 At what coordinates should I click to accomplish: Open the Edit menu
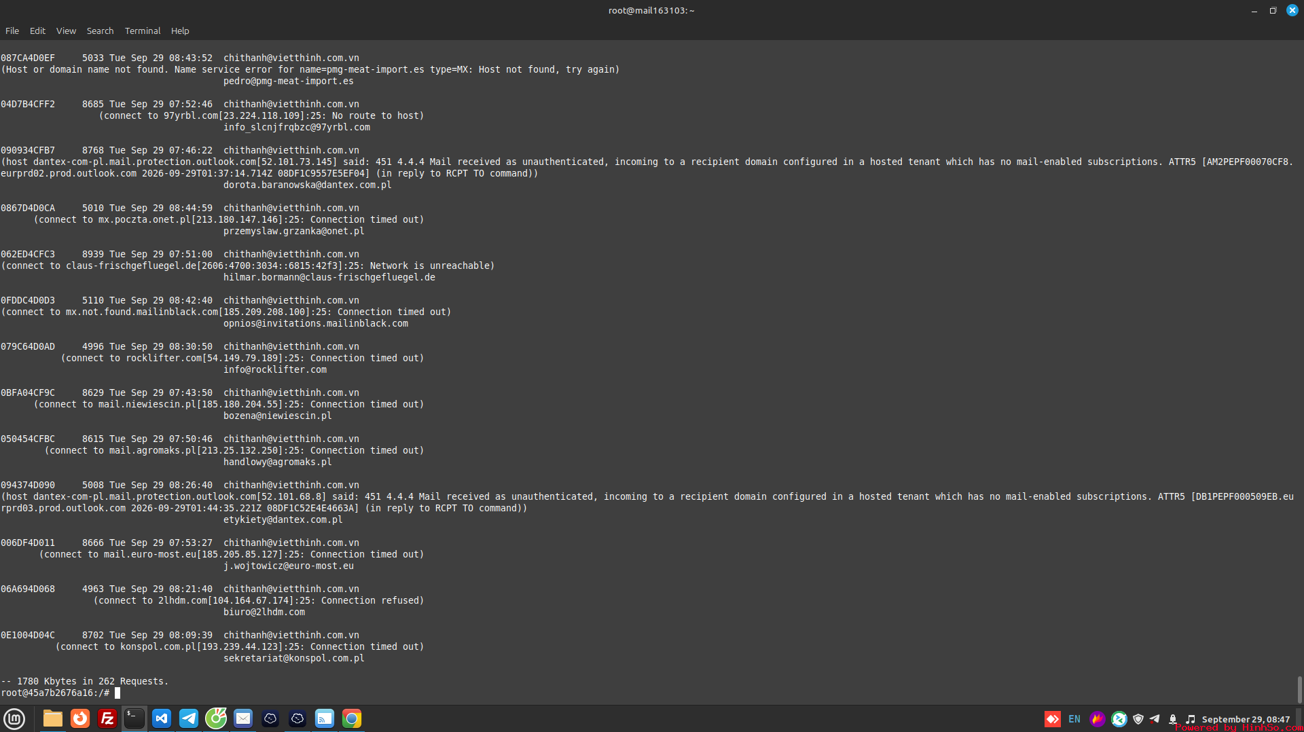pos(37,31)
